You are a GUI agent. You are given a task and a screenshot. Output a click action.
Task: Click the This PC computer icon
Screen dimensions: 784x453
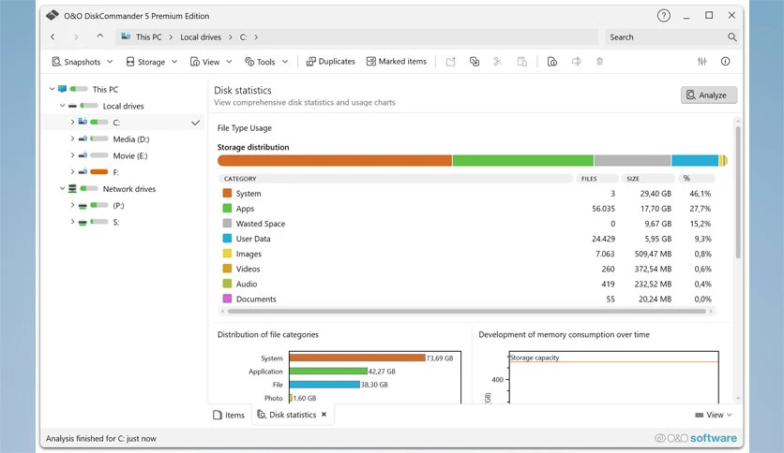click(62, 89)
